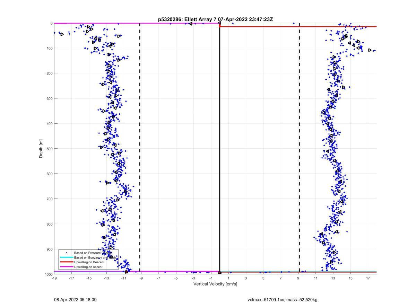Click the positive '15' x-axis tick label
This screenshot has width=416, height=308.
(350, 278)
